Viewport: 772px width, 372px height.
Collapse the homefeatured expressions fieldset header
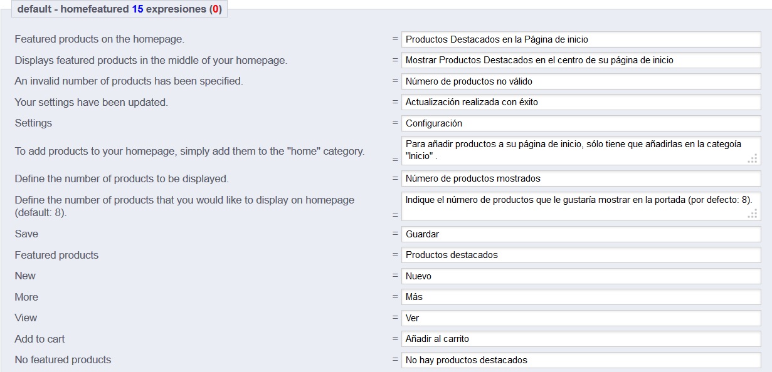[119, 10]
